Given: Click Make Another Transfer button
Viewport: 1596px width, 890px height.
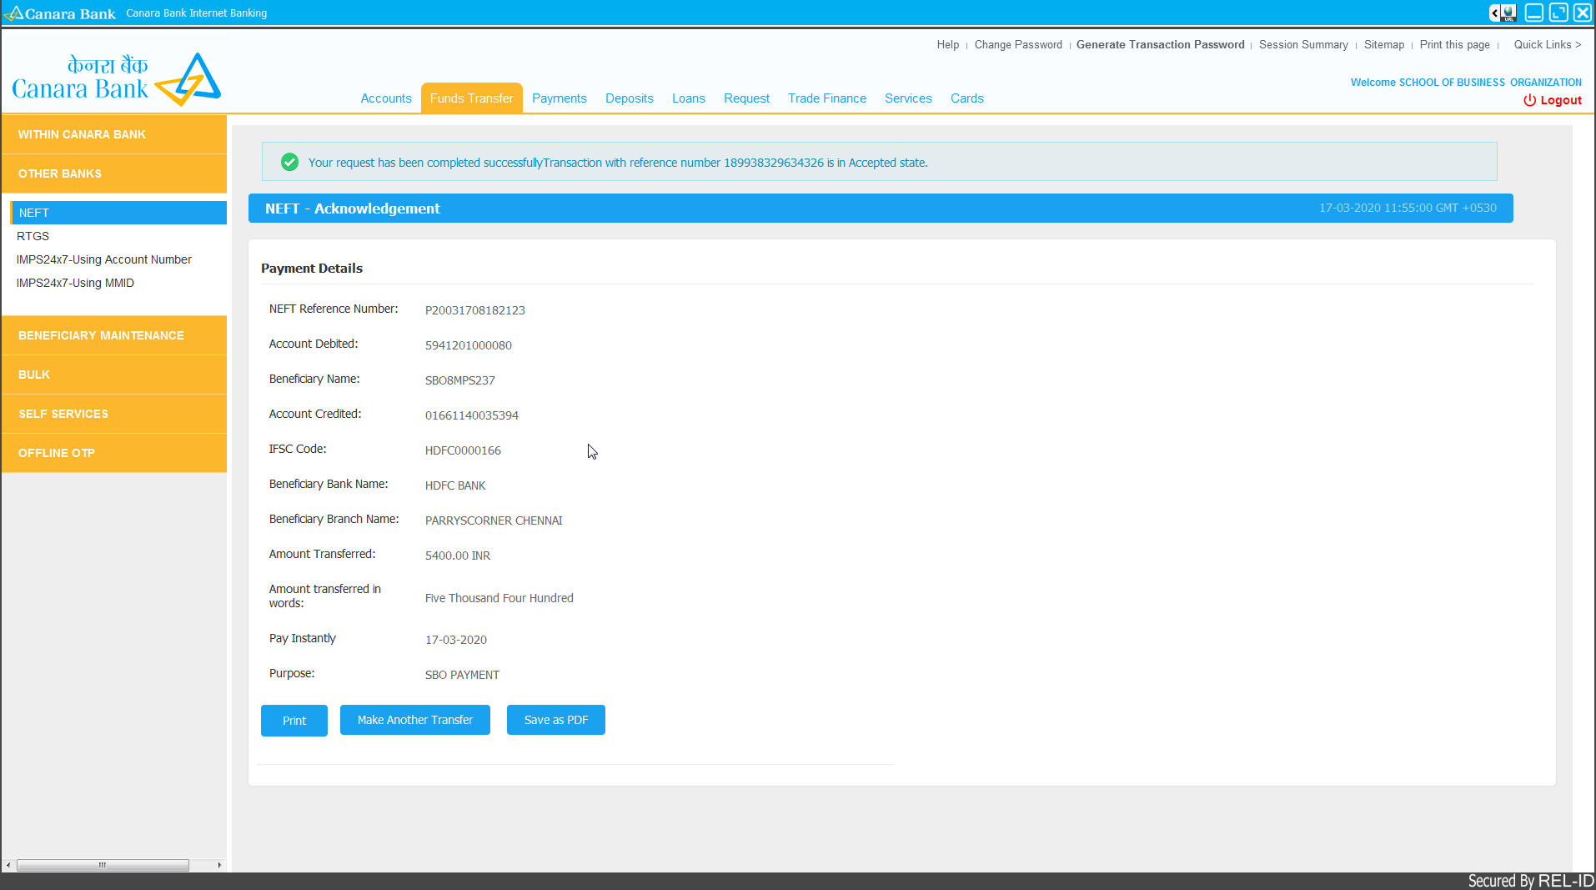Looking at the screenshot, I should pyautogui.click(x=415, y=720).
